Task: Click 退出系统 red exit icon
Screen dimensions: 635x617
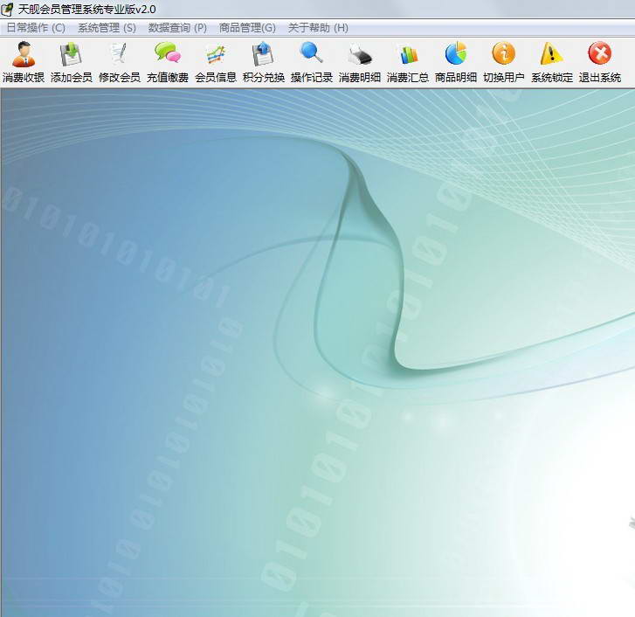Action: 600,53
